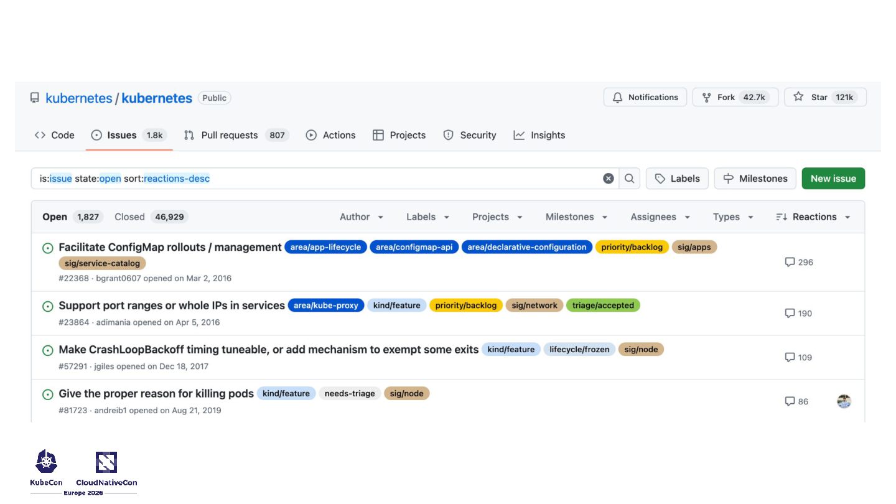Viewport: 896px width, 504px height.
Task: Click the triage/accepted label
Action: point(603,306)
